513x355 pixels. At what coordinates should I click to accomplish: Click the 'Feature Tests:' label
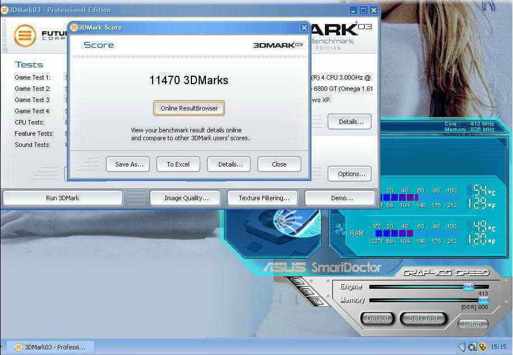(34, 133)
